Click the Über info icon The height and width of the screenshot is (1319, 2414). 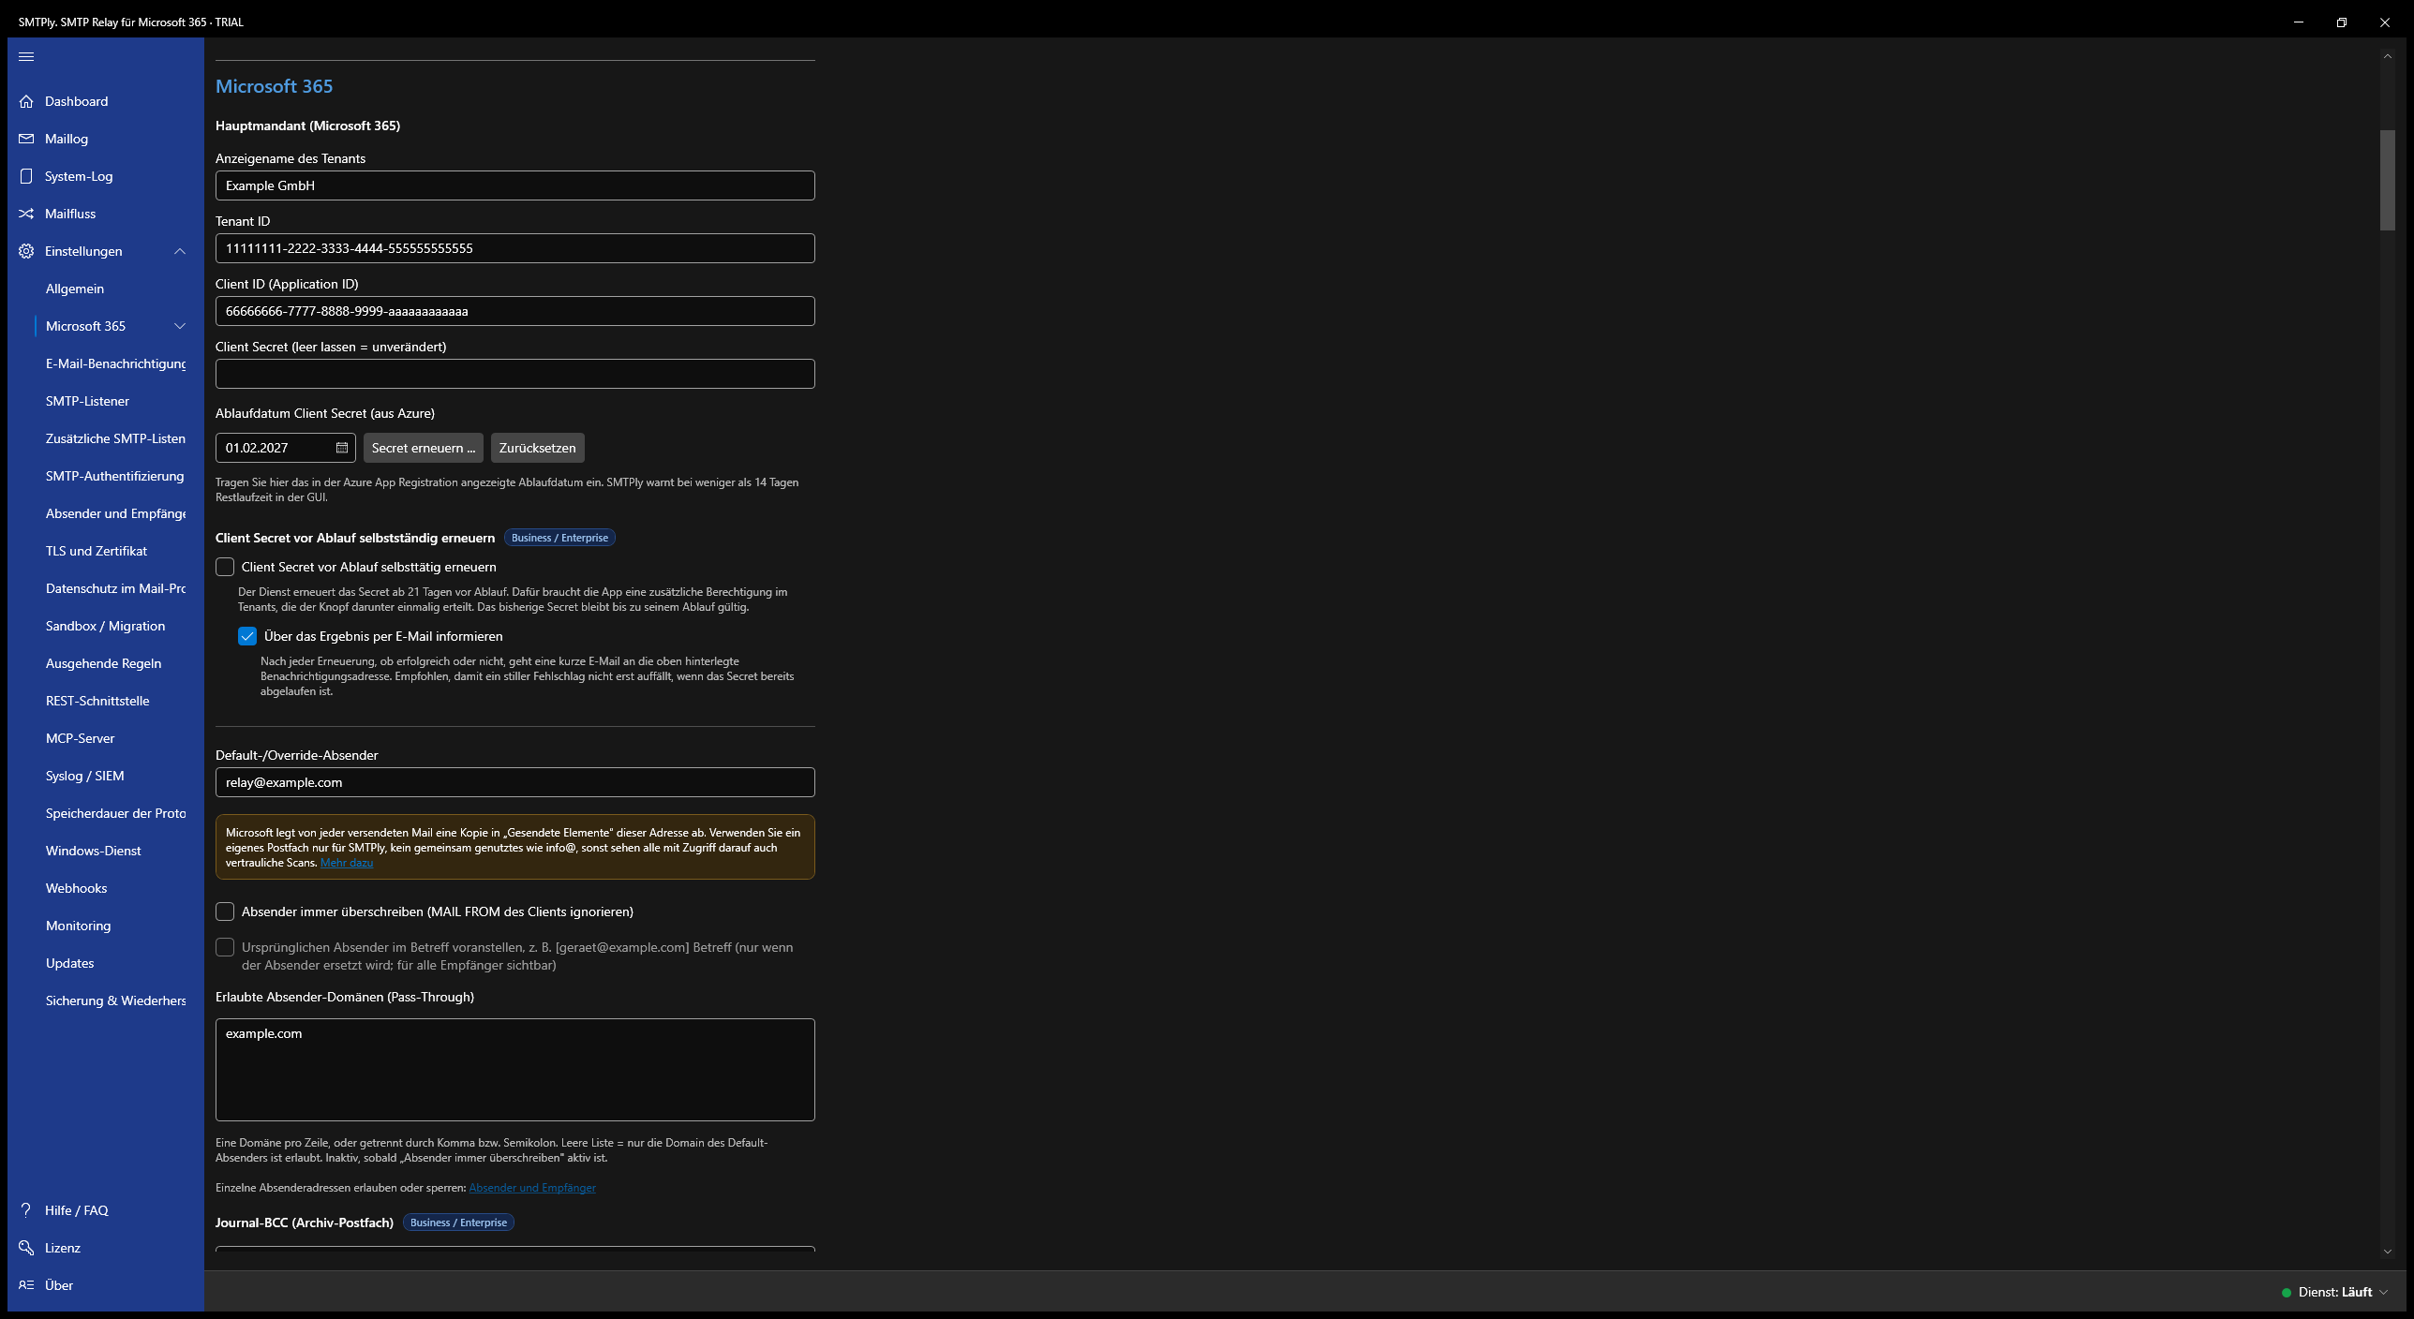click(x=26, y=1285)
